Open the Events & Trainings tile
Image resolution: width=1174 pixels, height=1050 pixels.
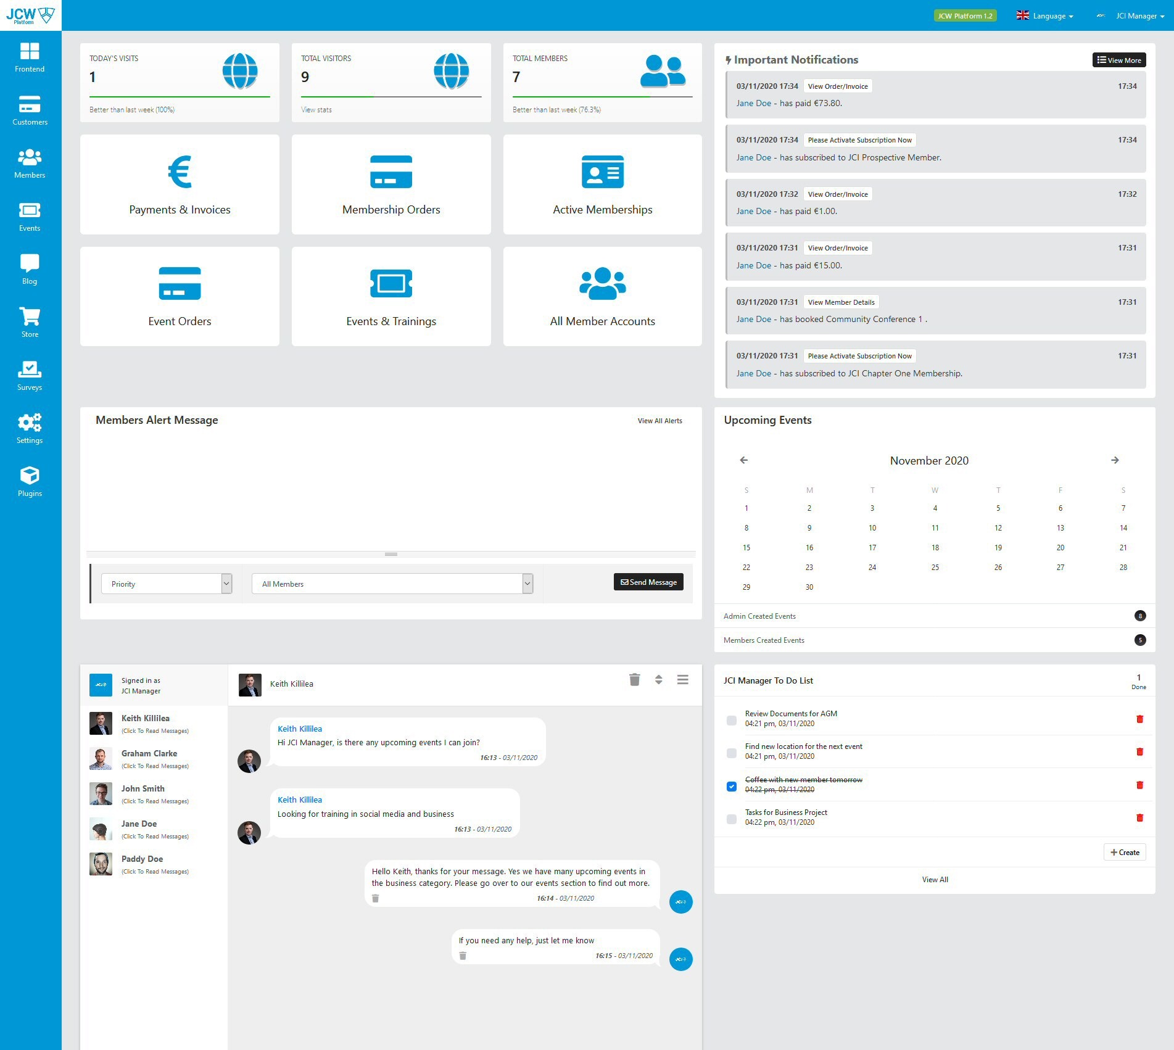[391, 296]
